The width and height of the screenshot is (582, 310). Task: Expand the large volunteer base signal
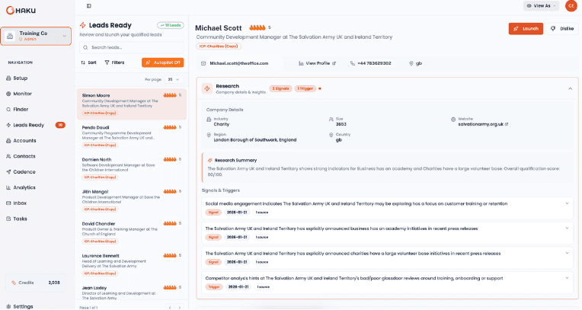point(567,253)
